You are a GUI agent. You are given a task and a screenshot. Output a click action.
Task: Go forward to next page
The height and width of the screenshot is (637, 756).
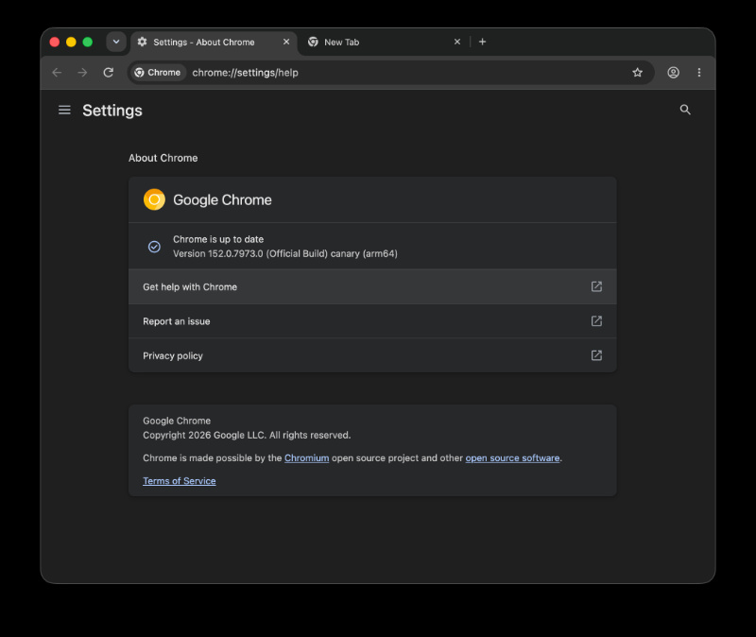tap(82, 73)
